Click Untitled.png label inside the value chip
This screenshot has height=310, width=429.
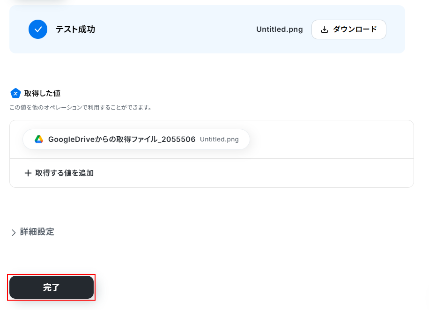(219, 139)
